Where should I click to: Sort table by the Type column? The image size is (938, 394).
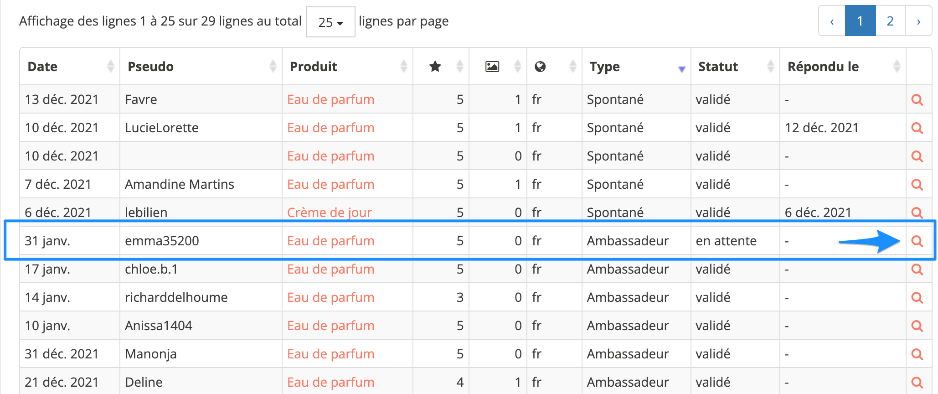[636, 67]
